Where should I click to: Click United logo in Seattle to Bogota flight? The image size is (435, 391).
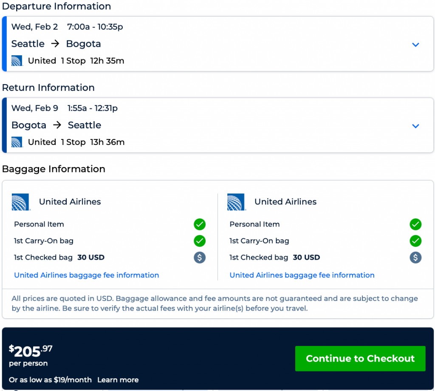pyautogui.click(x=17, y=61)
